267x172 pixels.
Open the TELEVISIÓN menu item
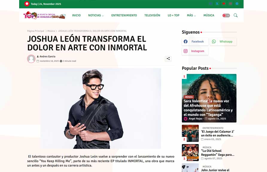(x=152, y=15)
